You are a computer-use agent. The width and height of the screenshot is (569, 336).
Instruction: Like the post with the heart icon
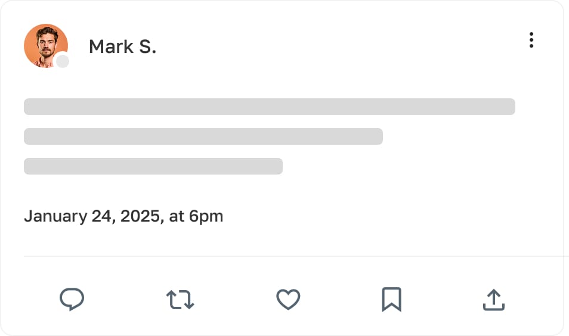(x=288, y=299)
